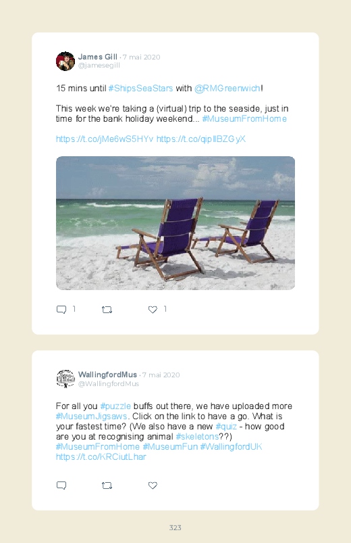Click the reply icon on WallingfordMus tweet
Viewport: 351px width, 543px height.
click(61, 486)
